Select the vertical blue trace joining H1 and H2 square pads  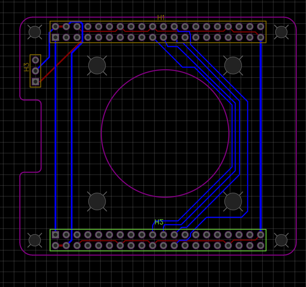[x=56, y=136]
